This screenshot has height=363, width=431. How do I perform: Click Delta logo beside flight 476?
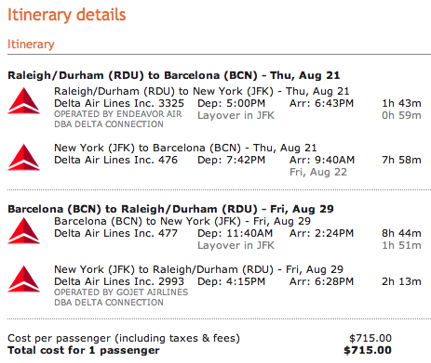click(24, 157)
